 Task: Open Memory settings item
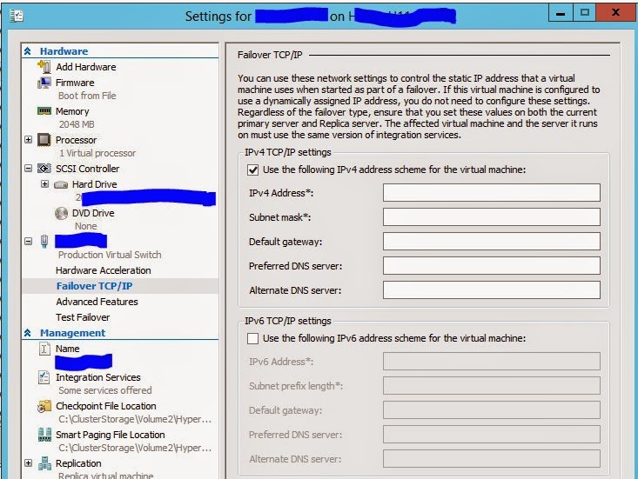pos(72,111)
